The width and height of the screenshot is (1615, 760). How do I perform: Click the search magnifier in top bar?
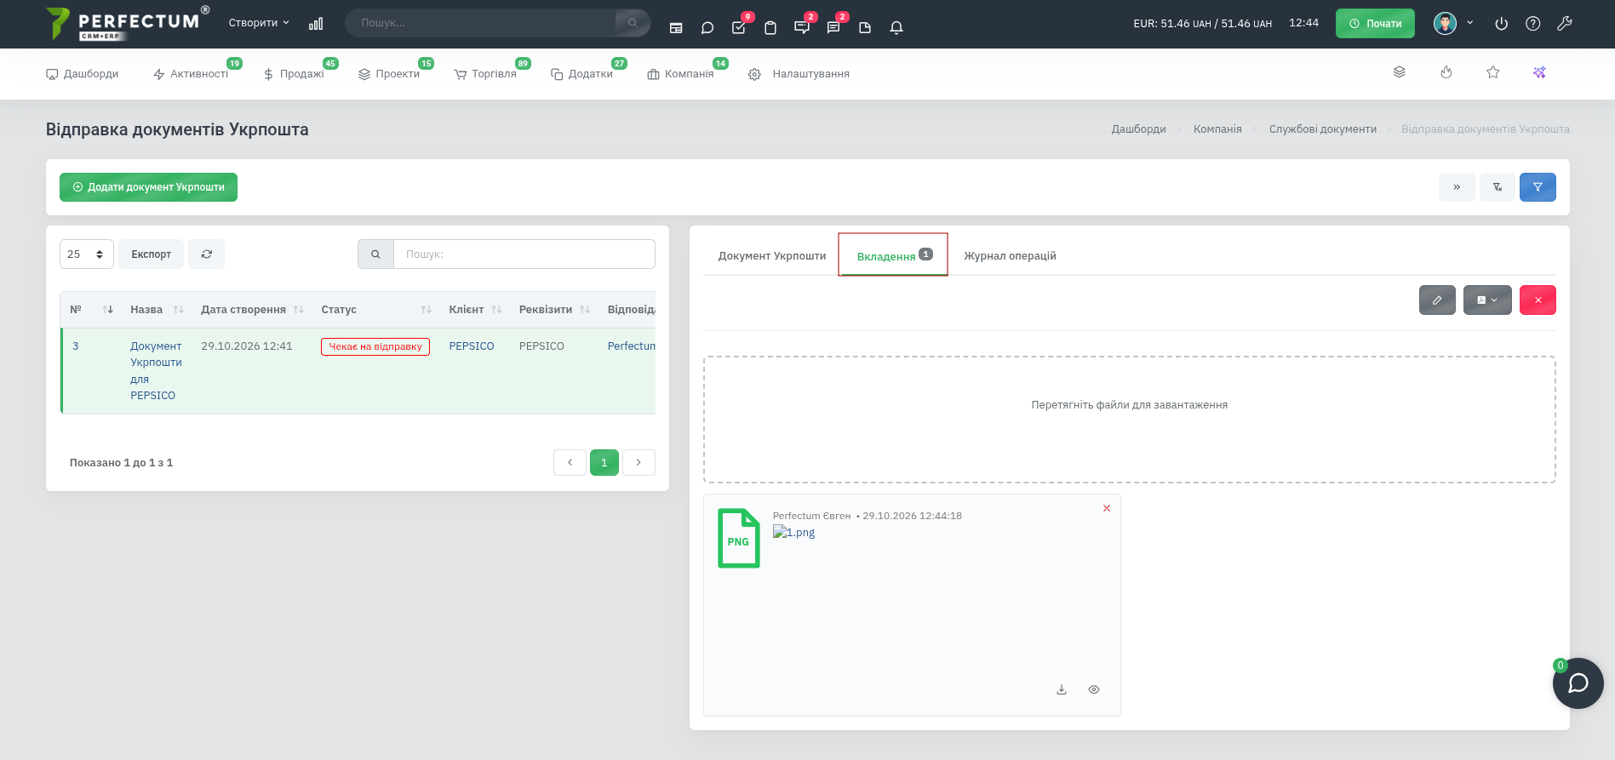633,23
